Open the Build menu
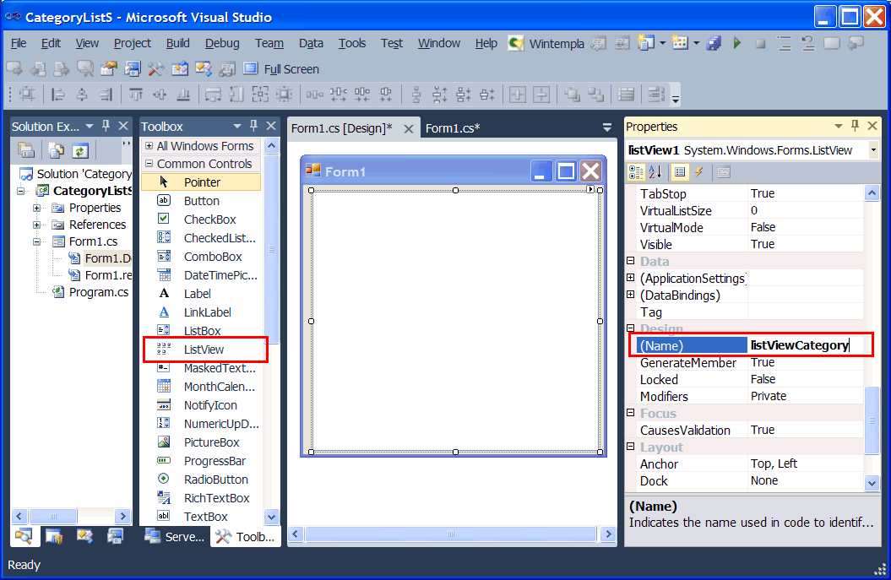The height and width of the screenshot is (580, 891). pyautogui.click(x=178, y=43)
